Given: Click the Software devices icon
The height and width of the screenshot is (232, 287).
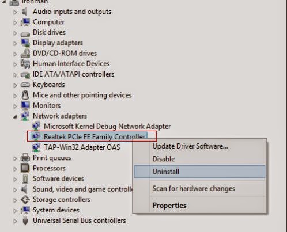Looking at the screenshot, I should [25, 179].
